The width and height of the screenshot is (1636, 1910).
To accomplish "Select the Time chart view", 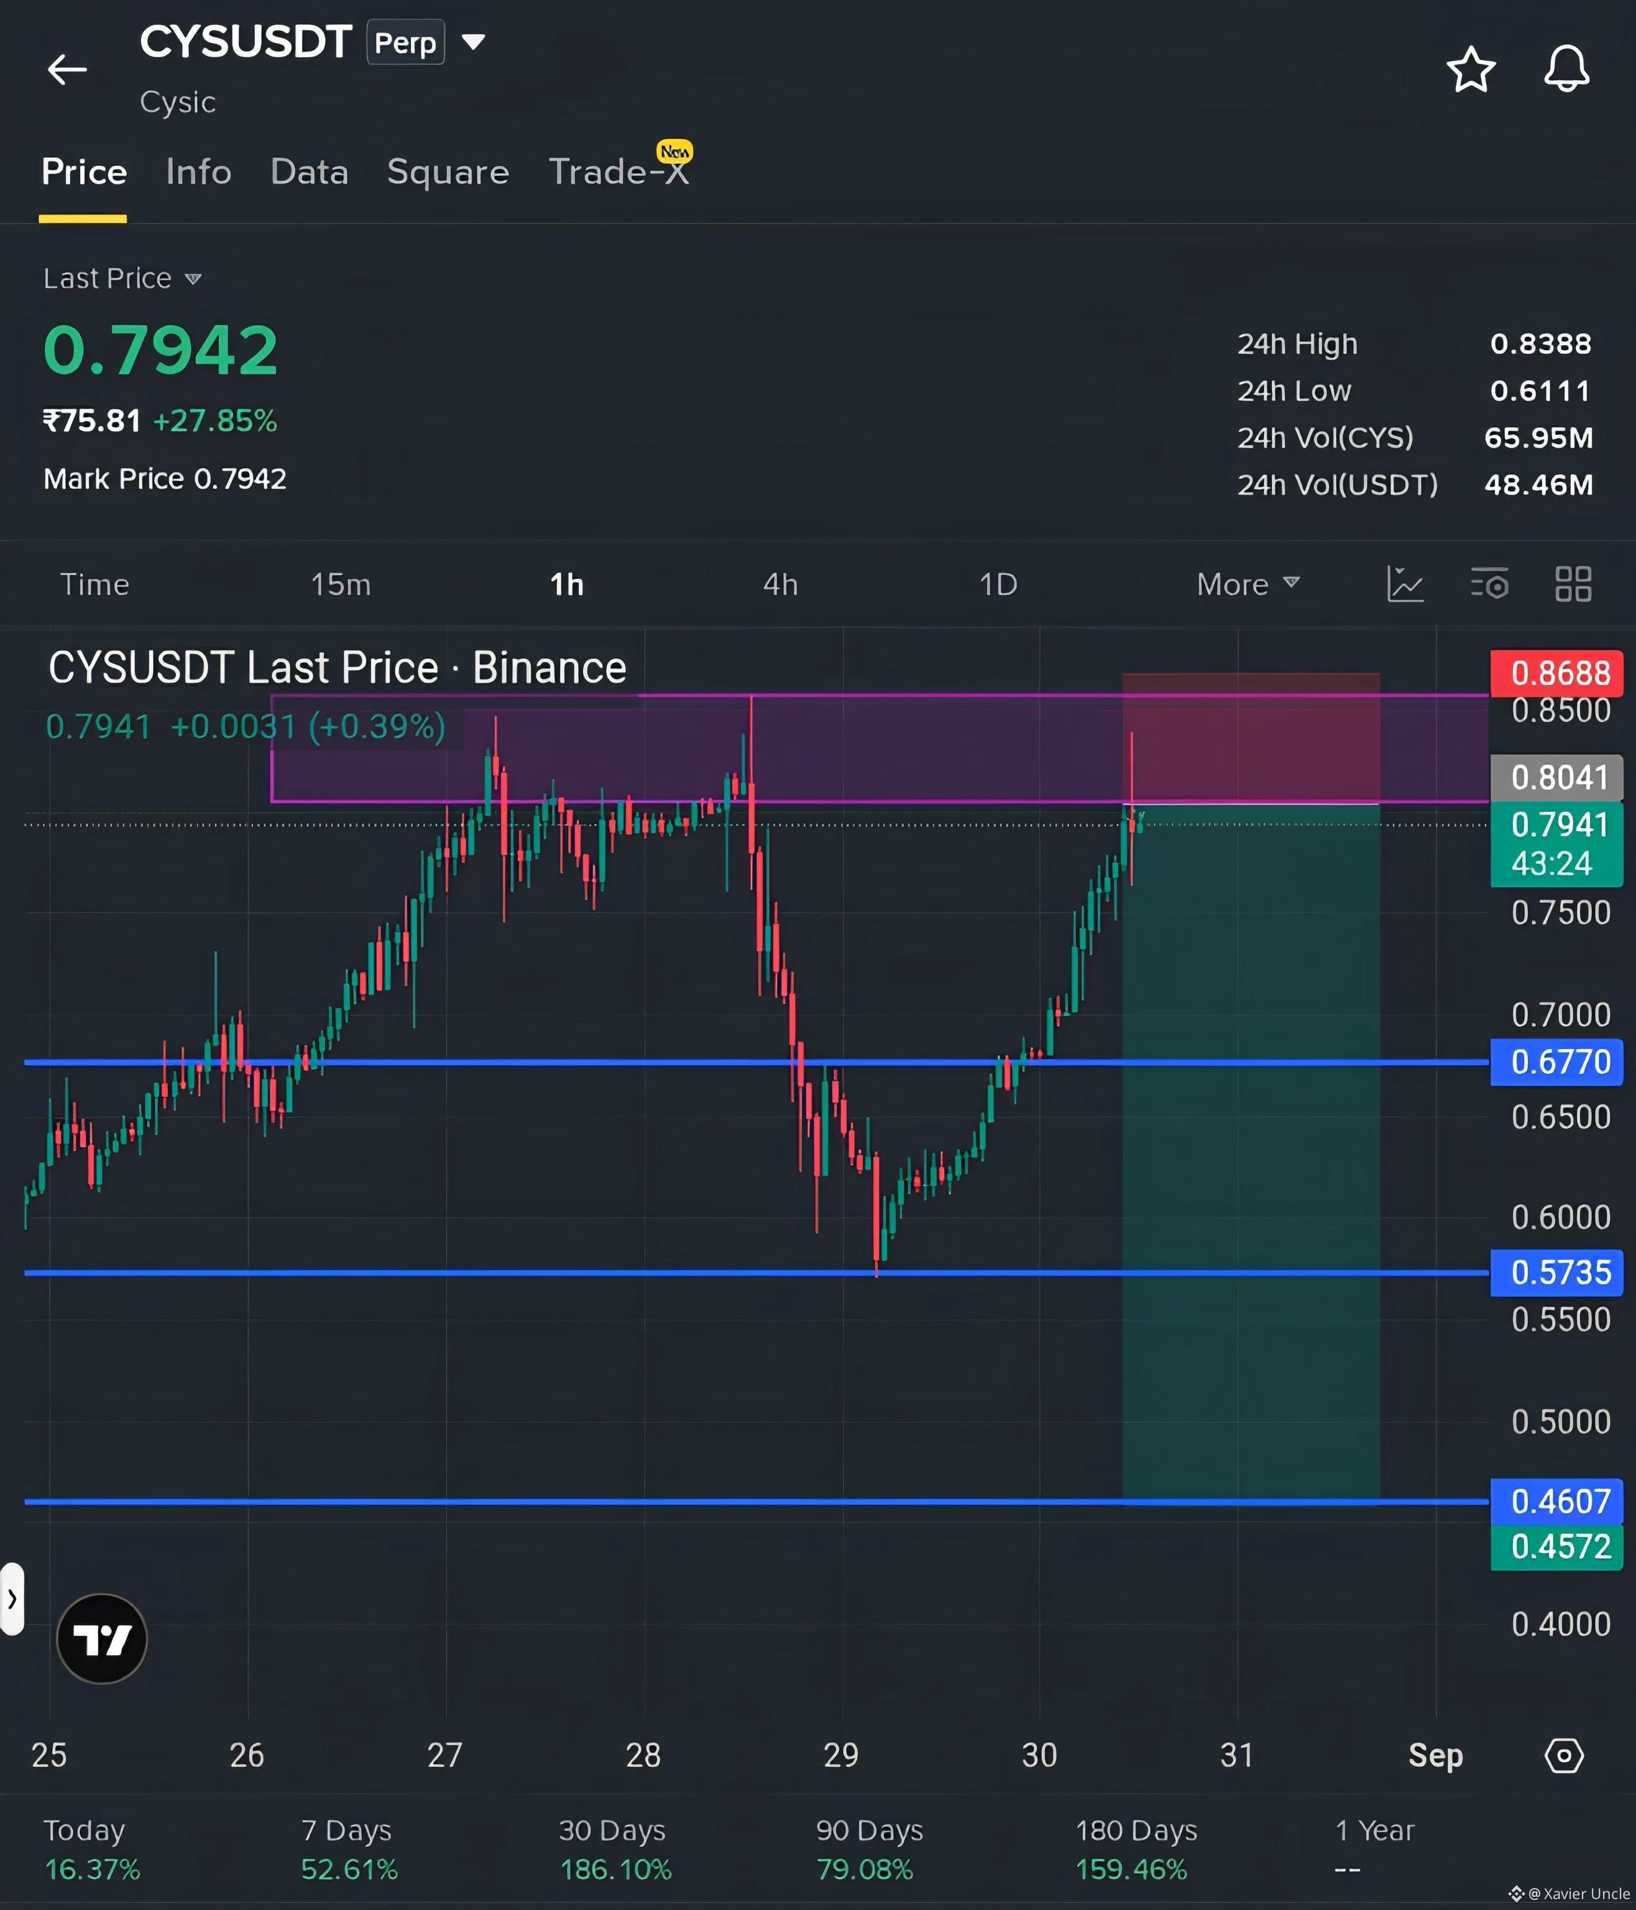I will pyautogui.click(x=95, y=584).
